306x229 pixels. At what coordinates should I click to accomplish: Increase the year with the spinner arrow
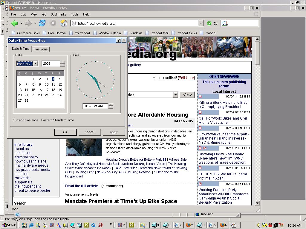[x=62, y=62]
